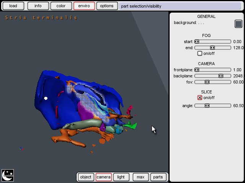Click the camera frontplane slider handle
245x183 pixels.
pyautogui.click(x=197, y=70)
